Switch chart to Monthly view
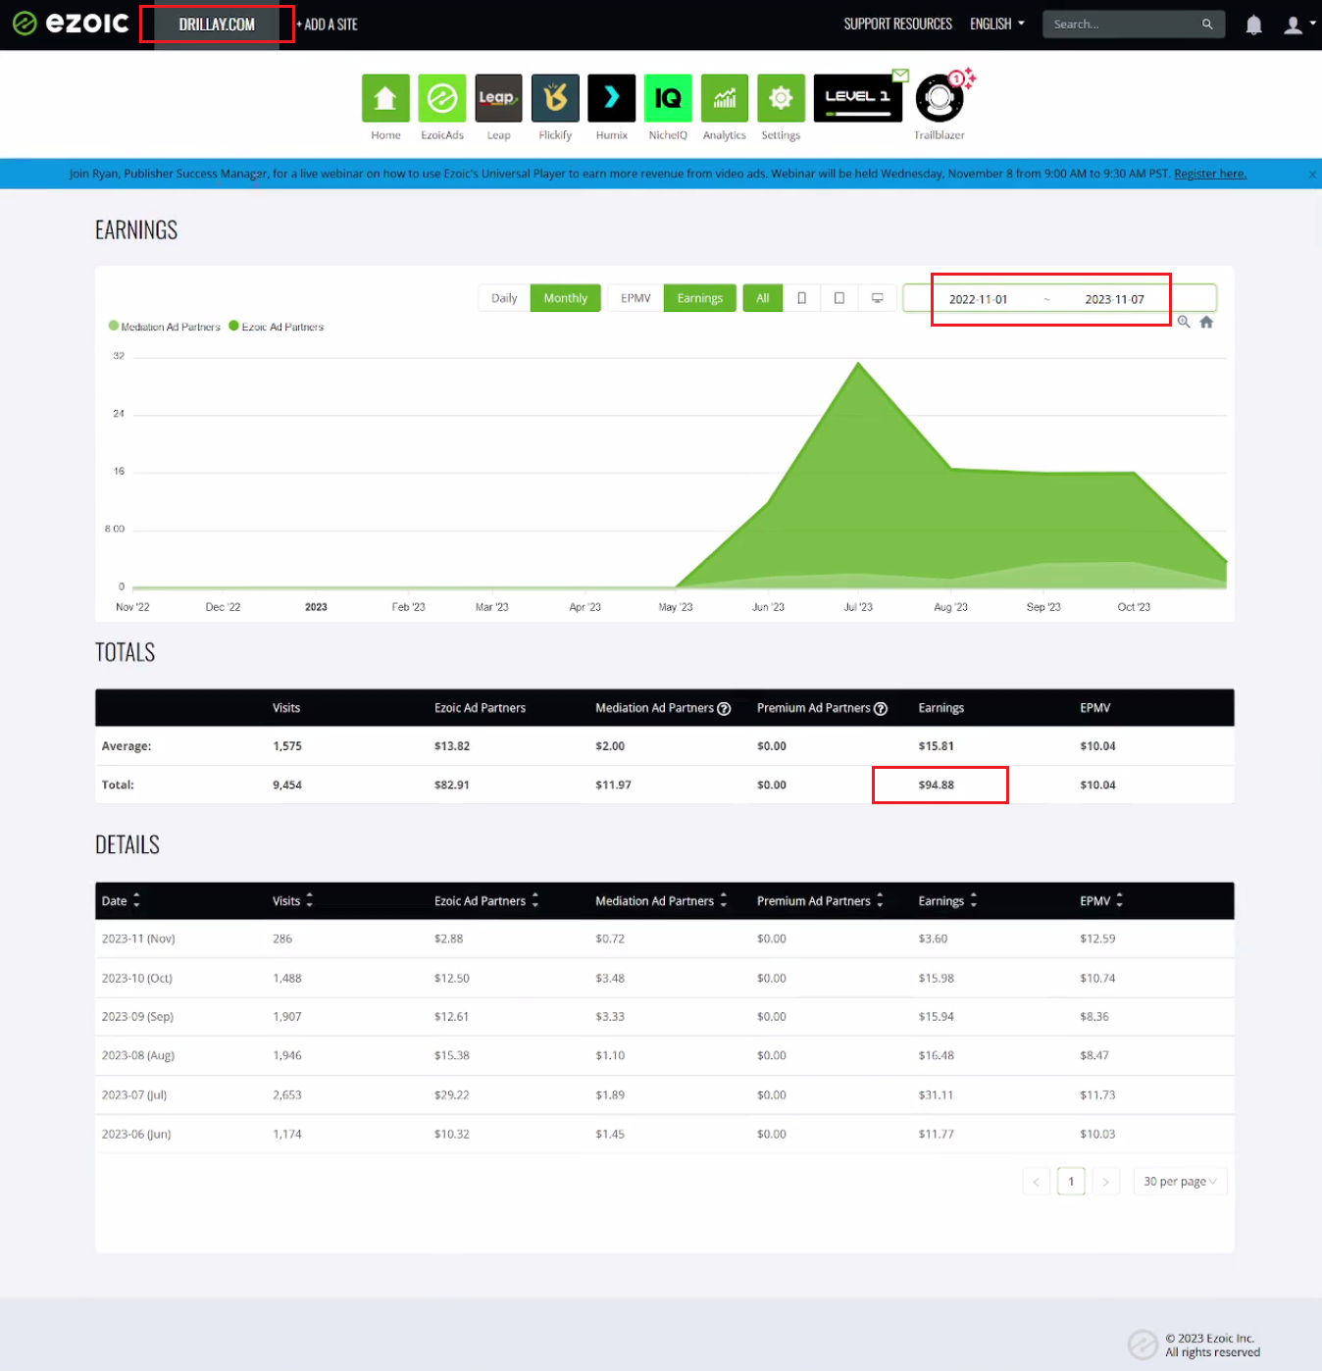1322x1371 pixels. point(566,298)
